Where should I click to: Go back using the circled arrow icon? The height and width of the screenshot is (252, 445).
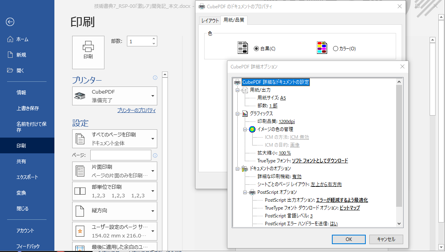pos(10,22)
